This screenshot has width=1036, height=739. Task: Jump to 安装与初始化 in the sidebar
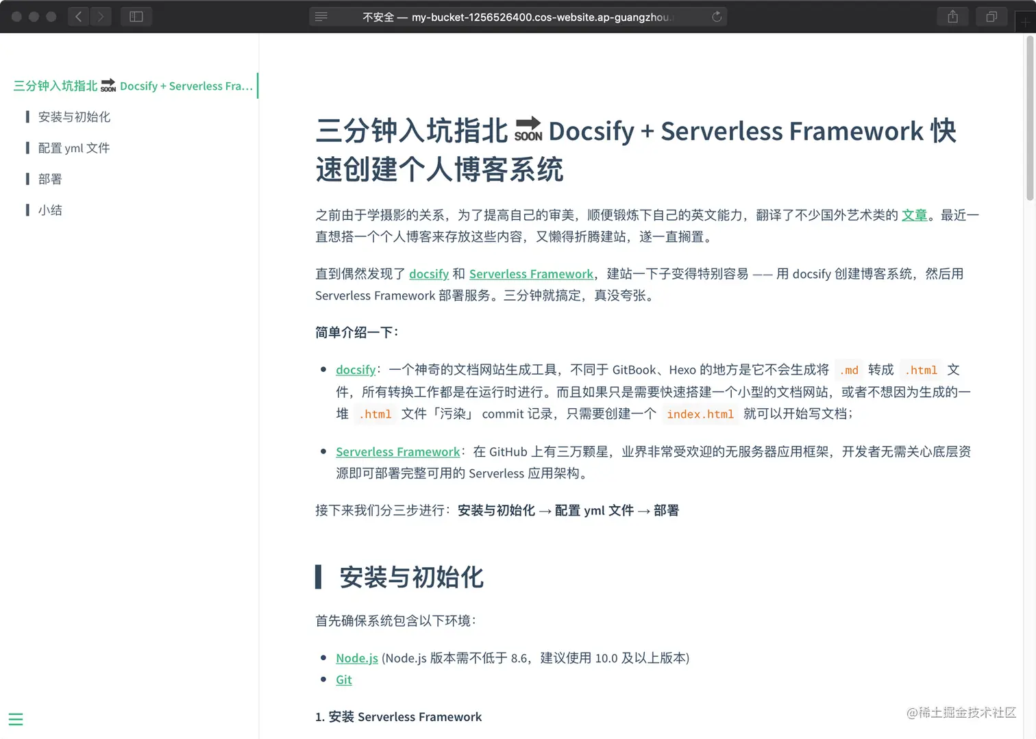[x=74, y=117]
